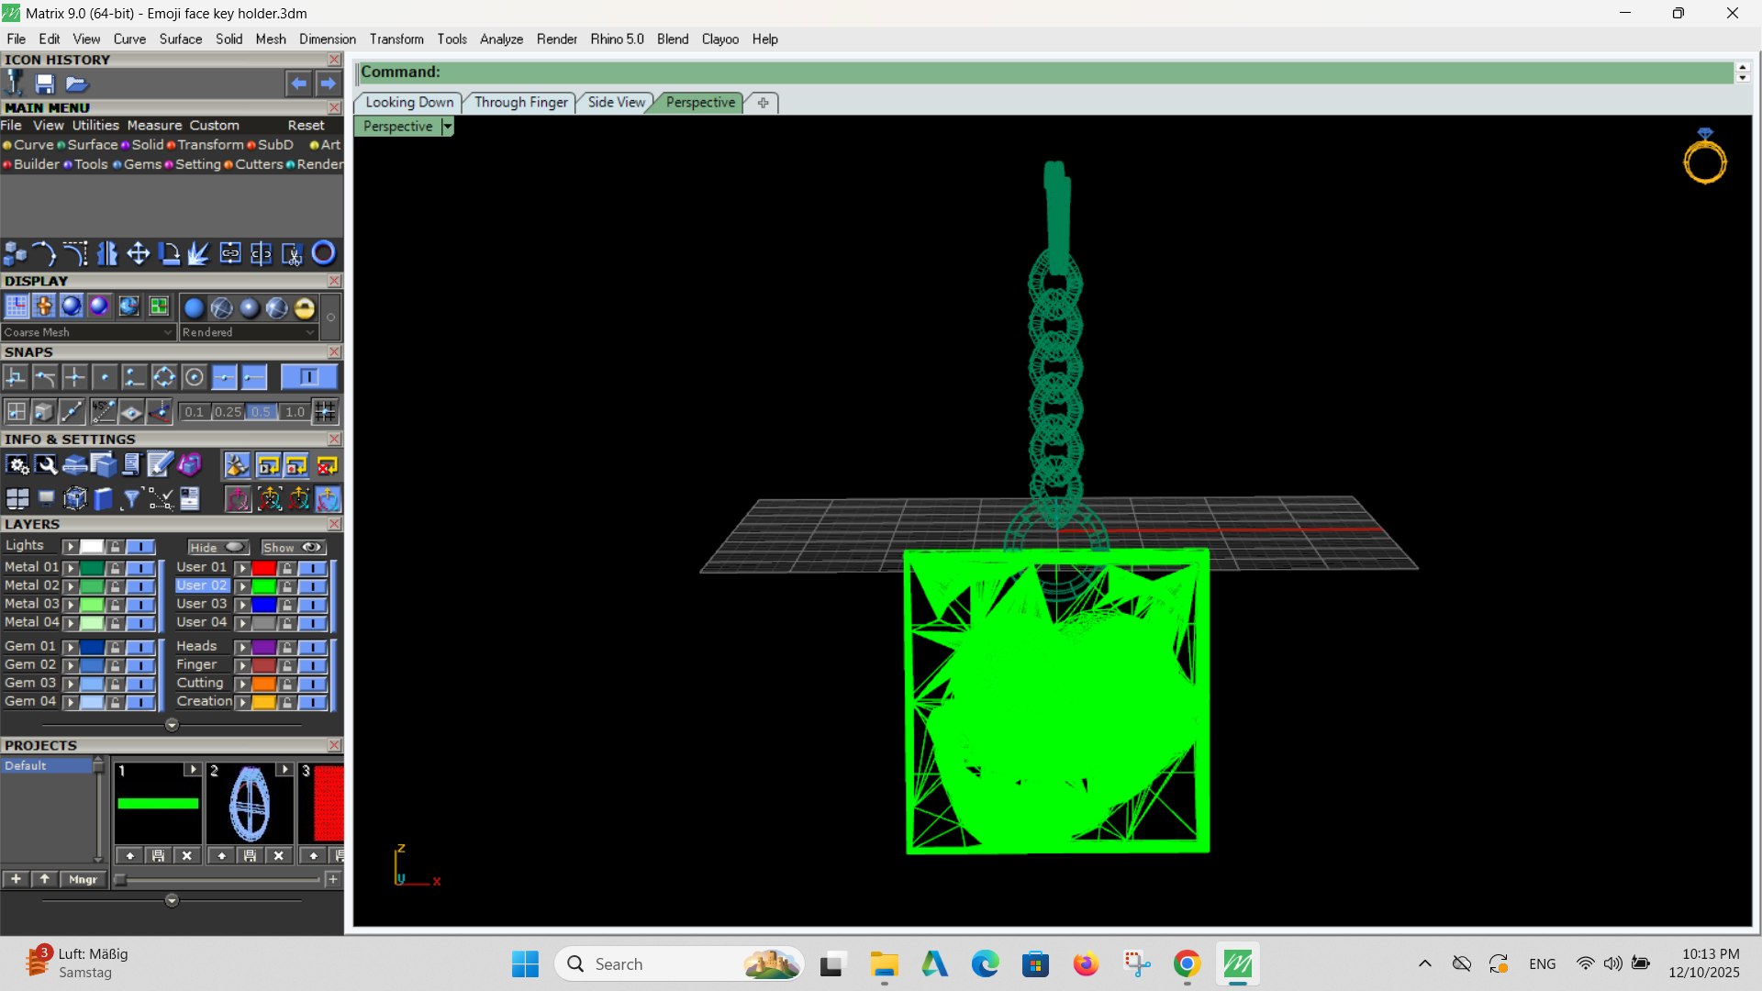The image size is (1762, 991).
Task: Click the User 01 red color swatch
Action: pos(264,568)
